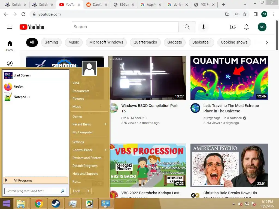Image resolution: width=279 pixels, height=209 pixels.
Task: Launch Notepad++ from Start menu
Action: (x=35, y=97)
